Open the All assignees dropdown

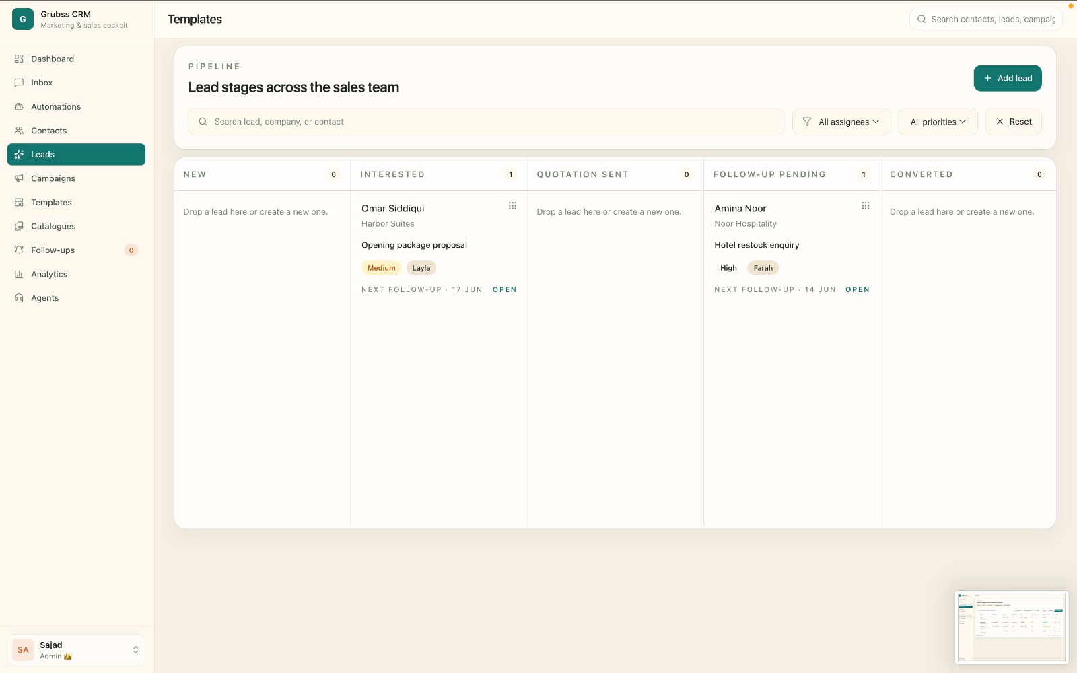point(841,122)
